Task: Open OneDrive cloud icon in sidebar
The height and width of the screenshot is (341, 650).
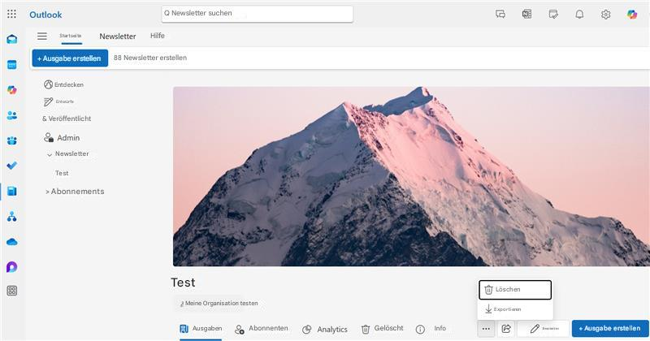Action: (12, 242)
